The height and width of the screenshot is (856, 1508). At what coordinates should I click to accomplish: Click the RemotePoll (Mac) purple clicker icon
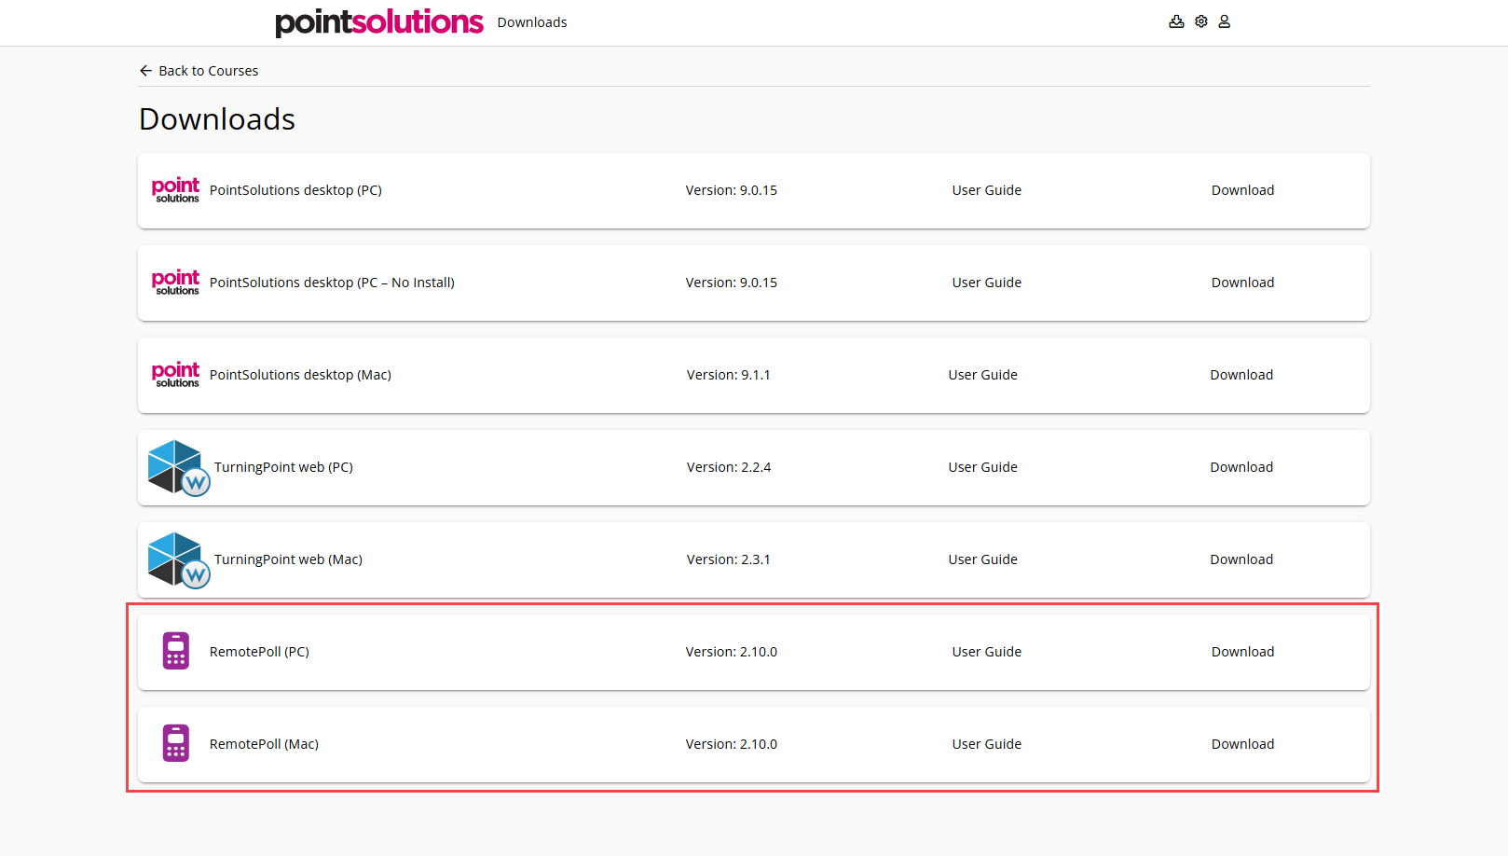click(x=176, y=743)
